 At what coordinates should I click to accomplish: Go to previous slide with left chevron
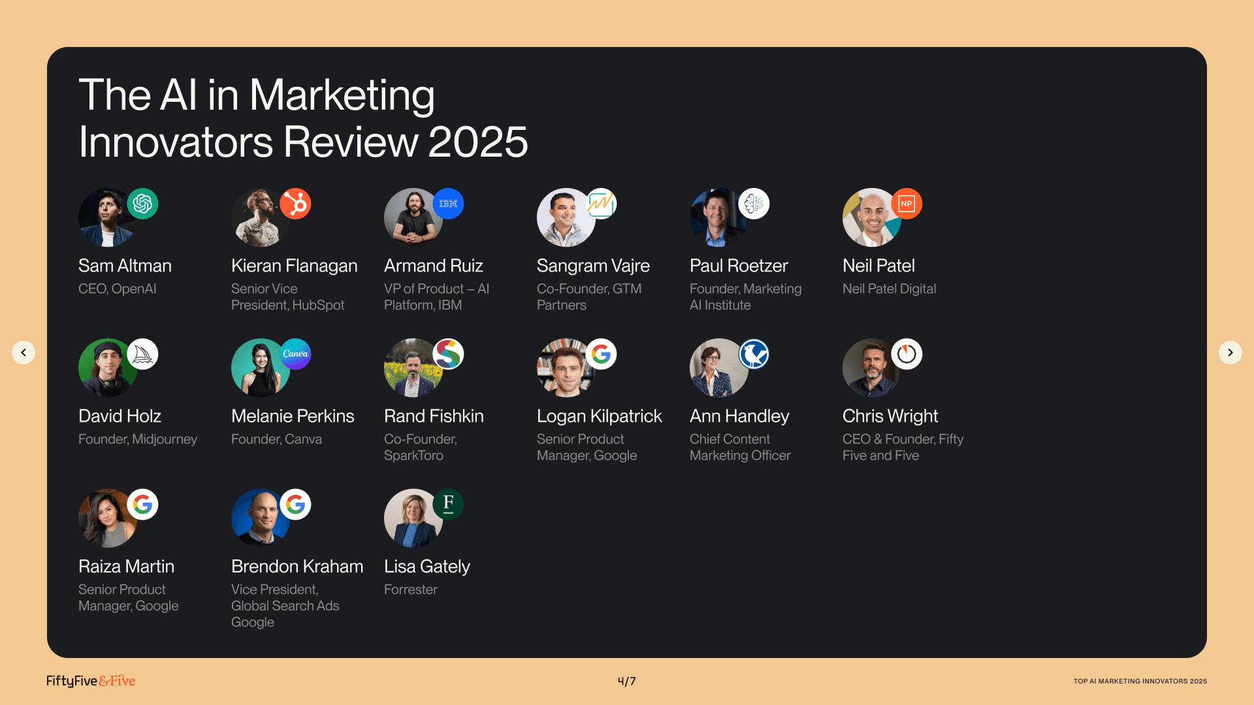(24, 352)
